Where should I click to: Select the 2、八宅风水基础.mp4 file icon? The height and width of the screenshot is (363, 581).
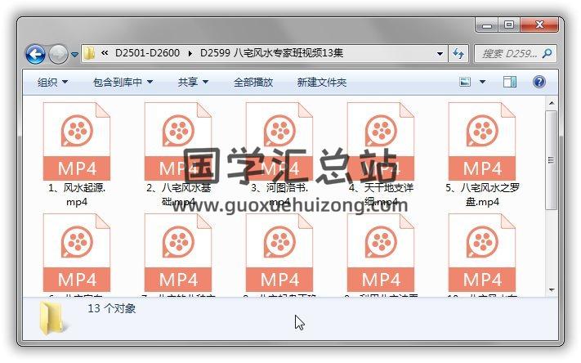(x=178, y=141)
